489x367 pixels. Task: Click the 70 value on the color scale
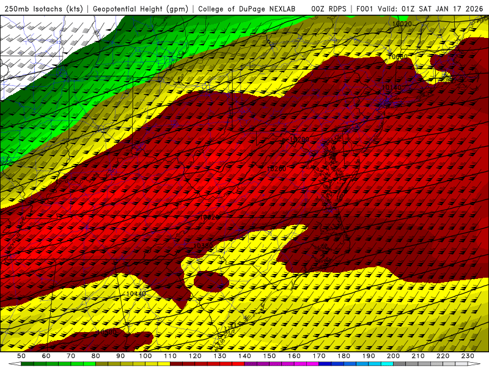pos(71,356)
